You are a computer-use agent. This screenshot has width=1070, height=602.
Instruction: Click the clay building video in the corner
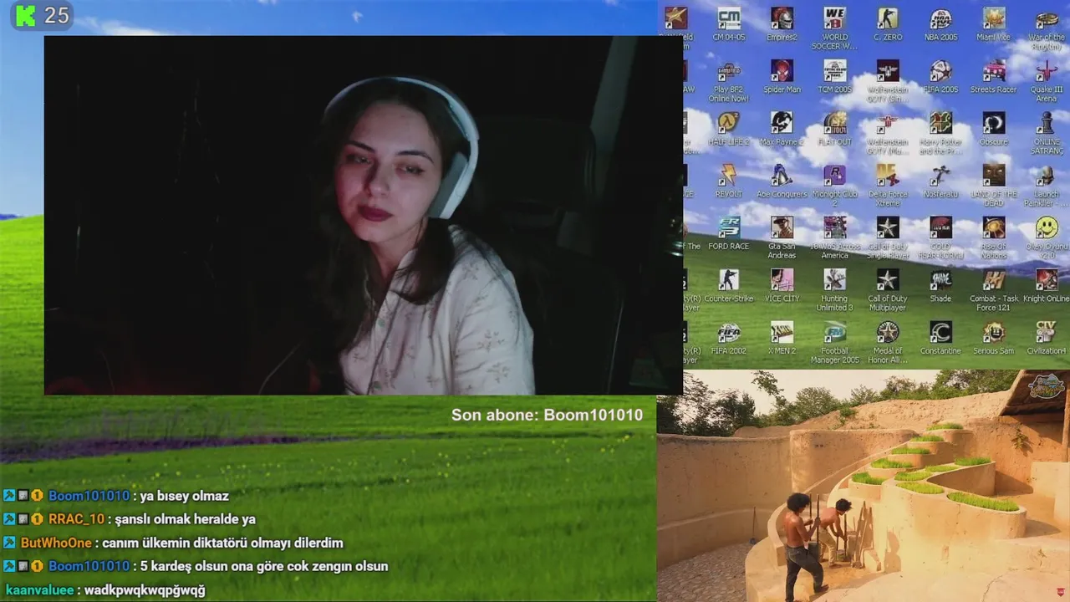tap(863, 486)
